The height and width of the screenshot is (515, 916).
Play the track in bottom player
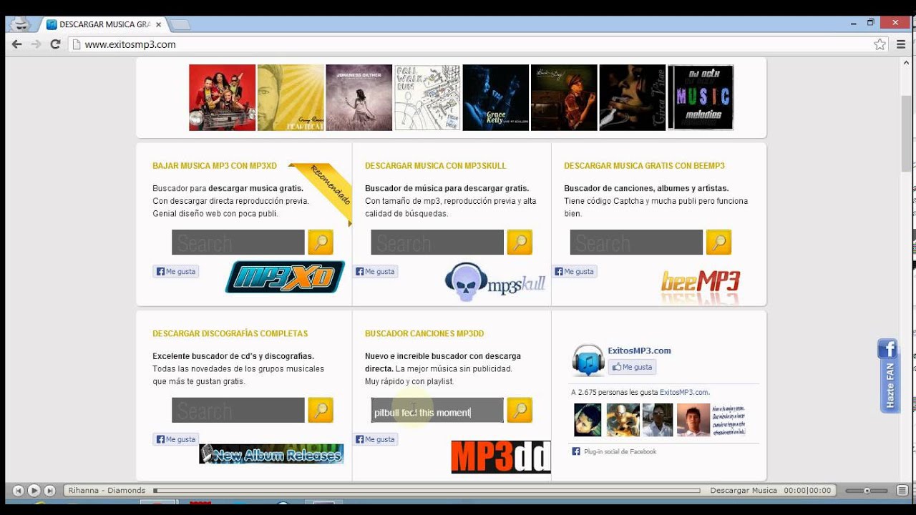point(34,491)
